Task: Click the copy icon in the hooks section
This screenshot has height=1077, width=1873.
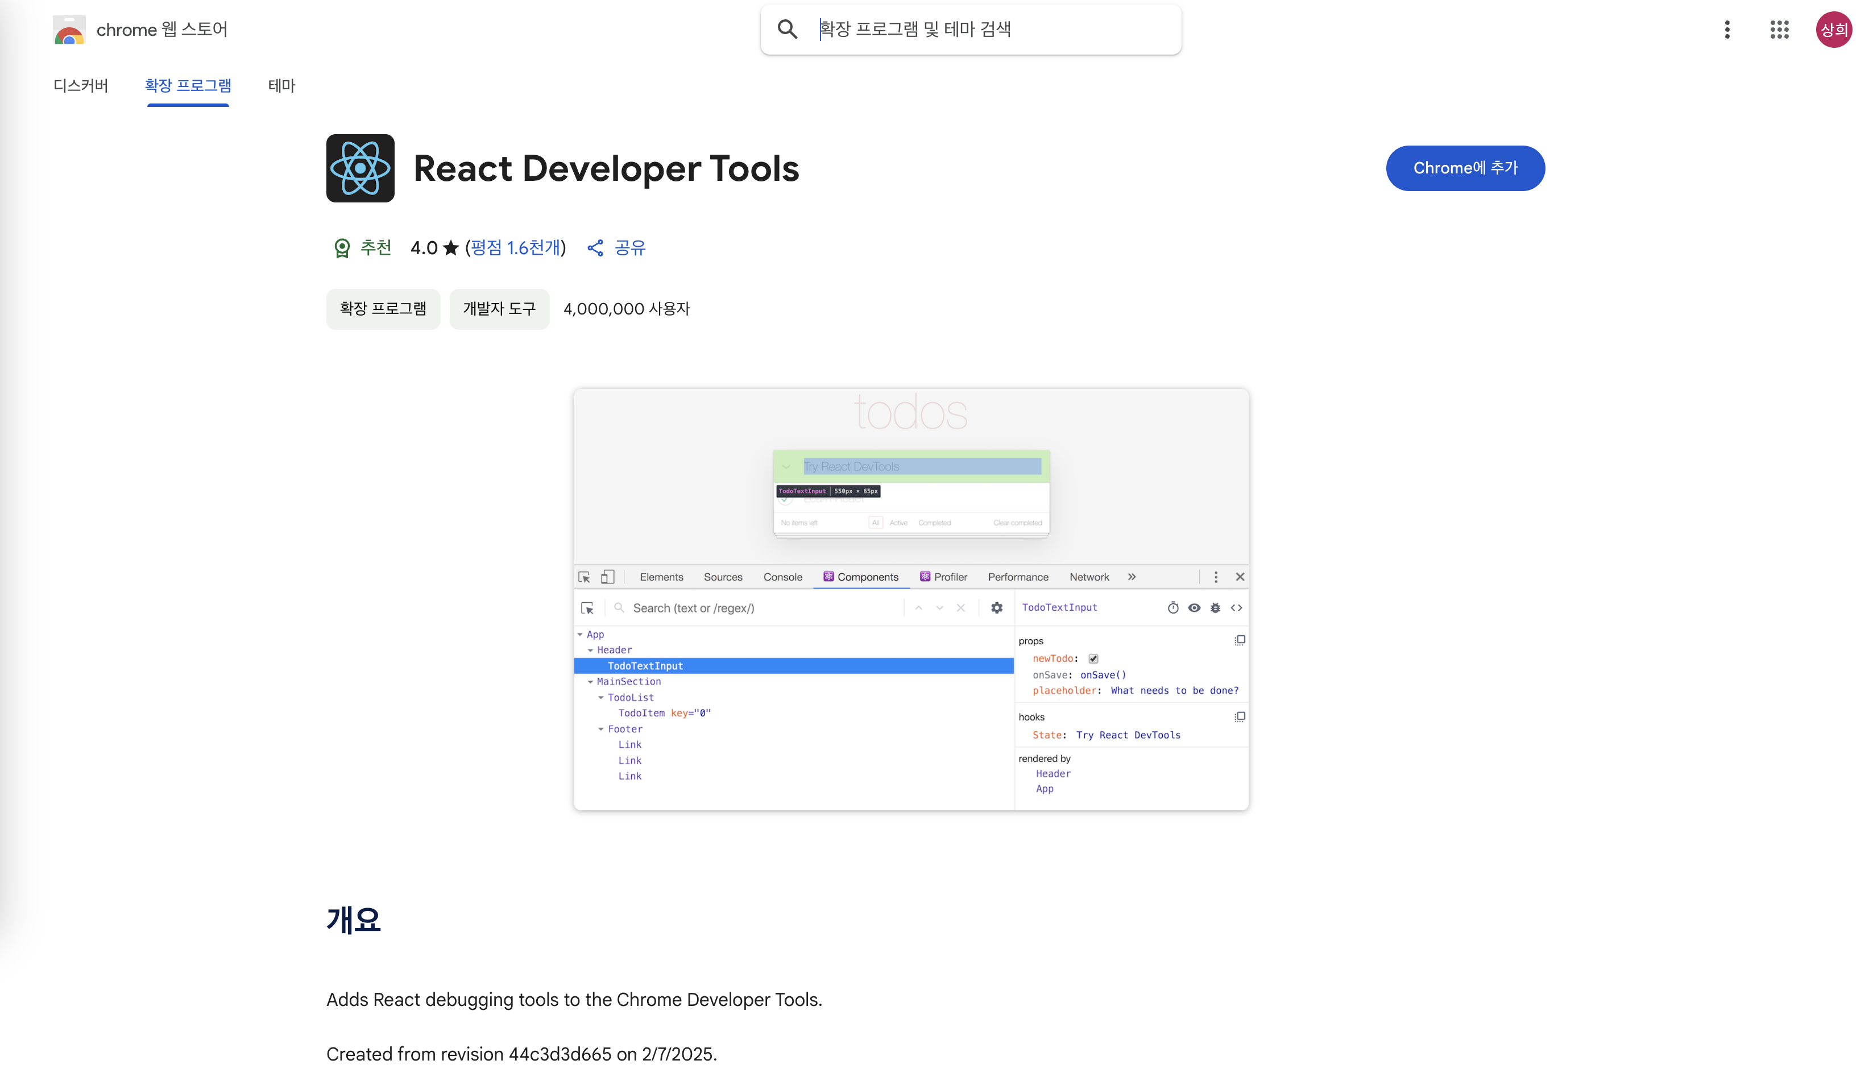Action: pos(1240,716)
